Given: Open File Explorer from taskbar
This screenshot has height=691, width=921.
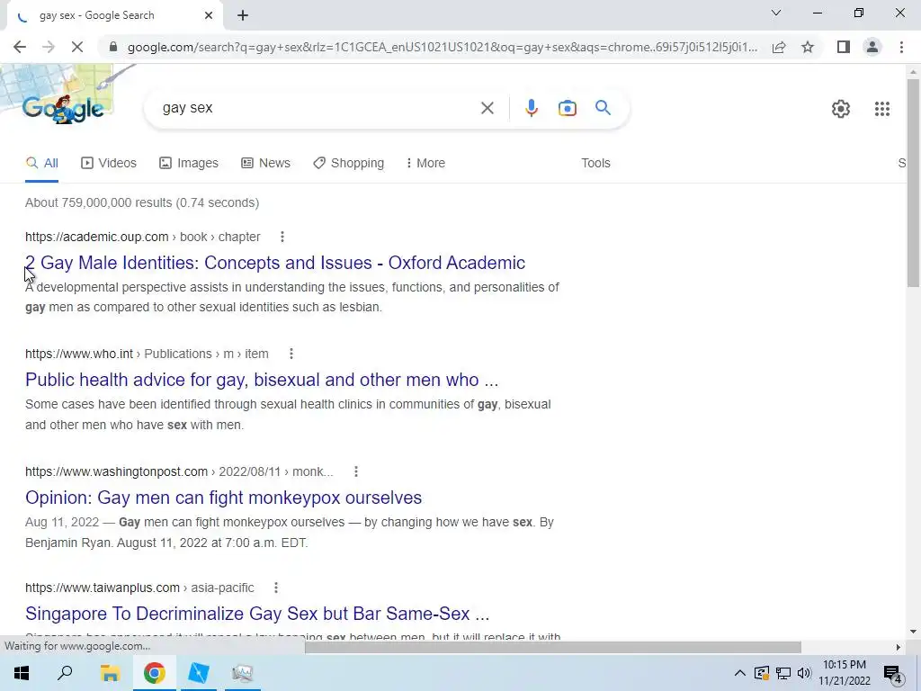Looking at the screenshot, I should coord(110,673).
